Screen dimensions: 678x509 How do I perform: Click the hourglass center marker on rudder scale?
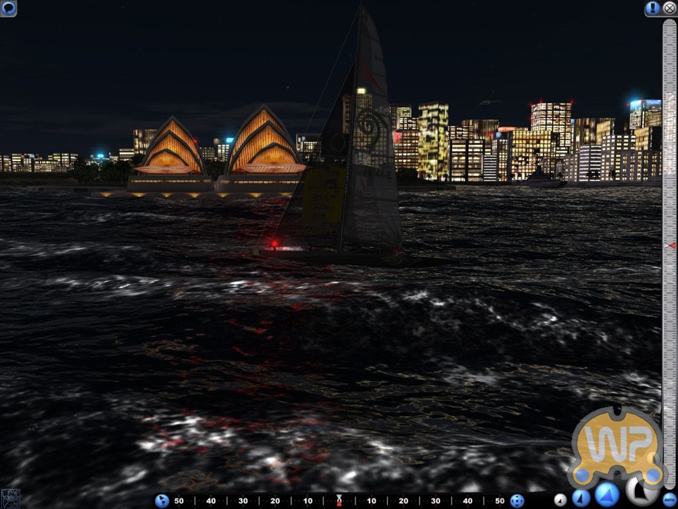click(x=339, y=500)
